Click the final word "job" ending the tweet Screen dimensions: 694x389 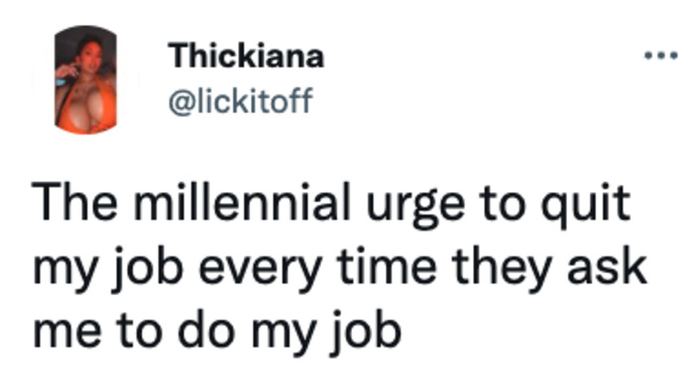coord(366,334)
